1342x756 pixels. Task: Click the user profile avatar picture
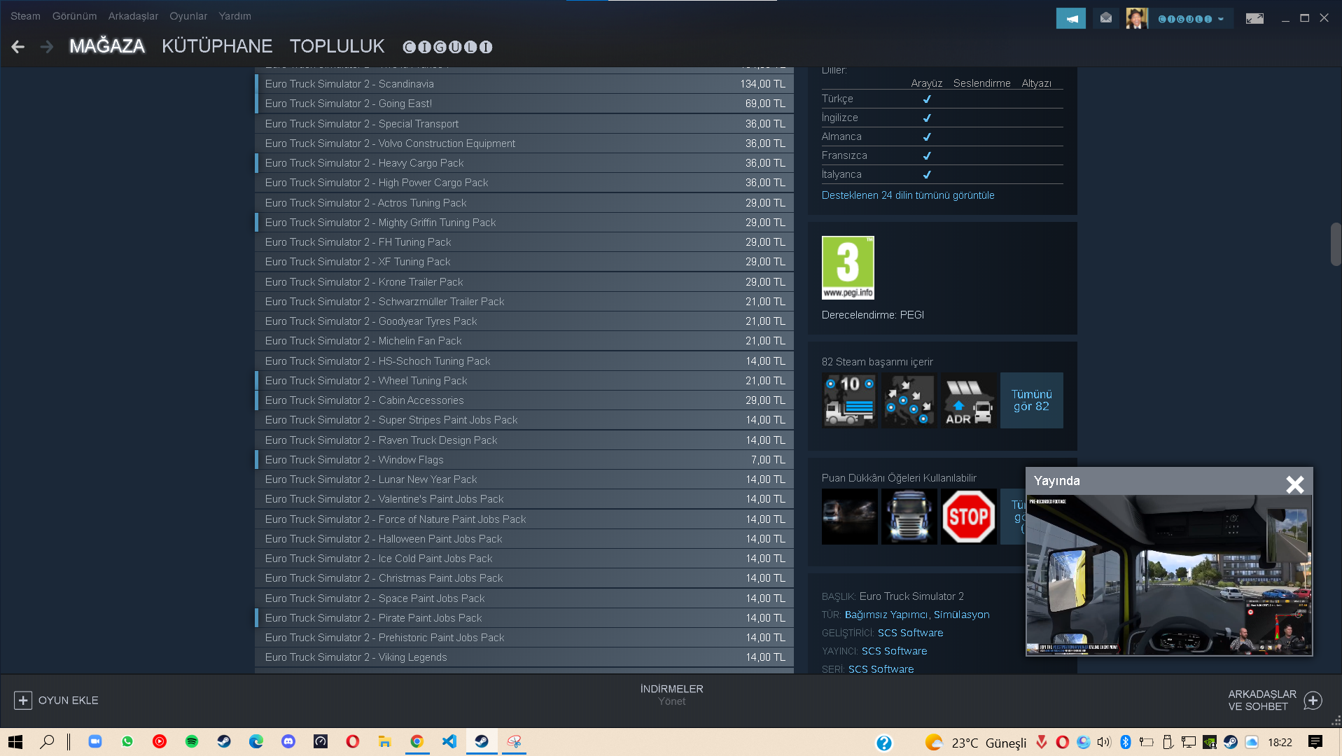pos(1137,18)
